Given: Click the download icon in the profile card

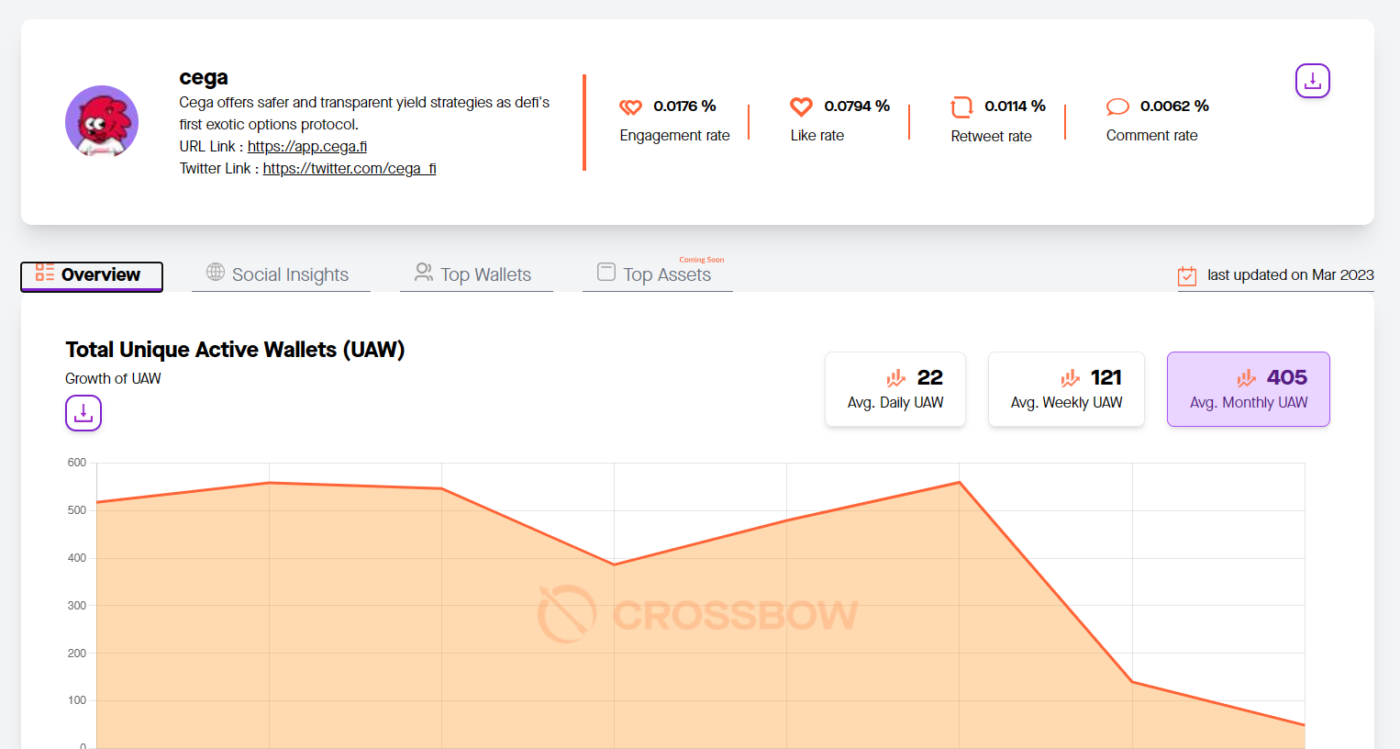Looking at the screenshot, I should click(x=1312, y=81).
